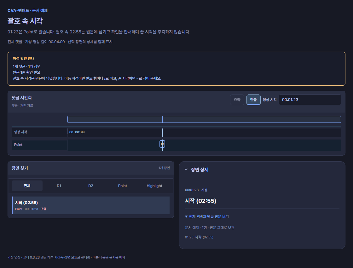Click the 영상 시각 input field
Screen dimensions: 353x268
310,100
